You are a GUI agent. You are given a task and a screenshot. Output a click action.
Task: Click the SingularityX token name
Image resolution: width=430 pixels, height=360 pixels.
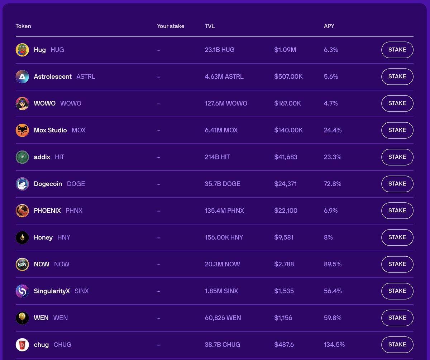[52, 291]
